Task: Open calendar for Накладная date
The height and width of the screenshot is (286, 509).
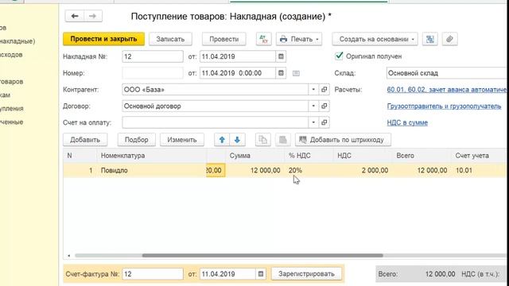Action: [x=281, y=56]
